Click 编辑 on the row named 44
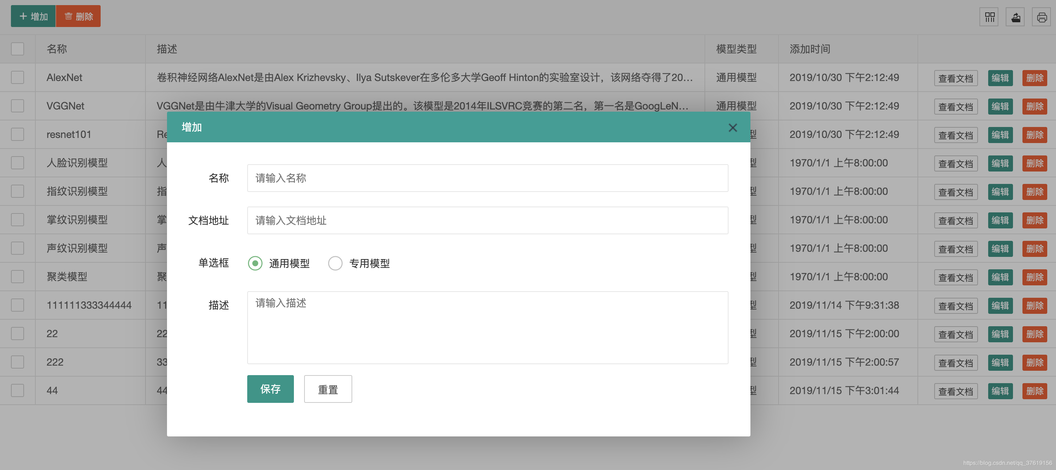The height and width of the screenshot is (470, 1056). 1000,391
